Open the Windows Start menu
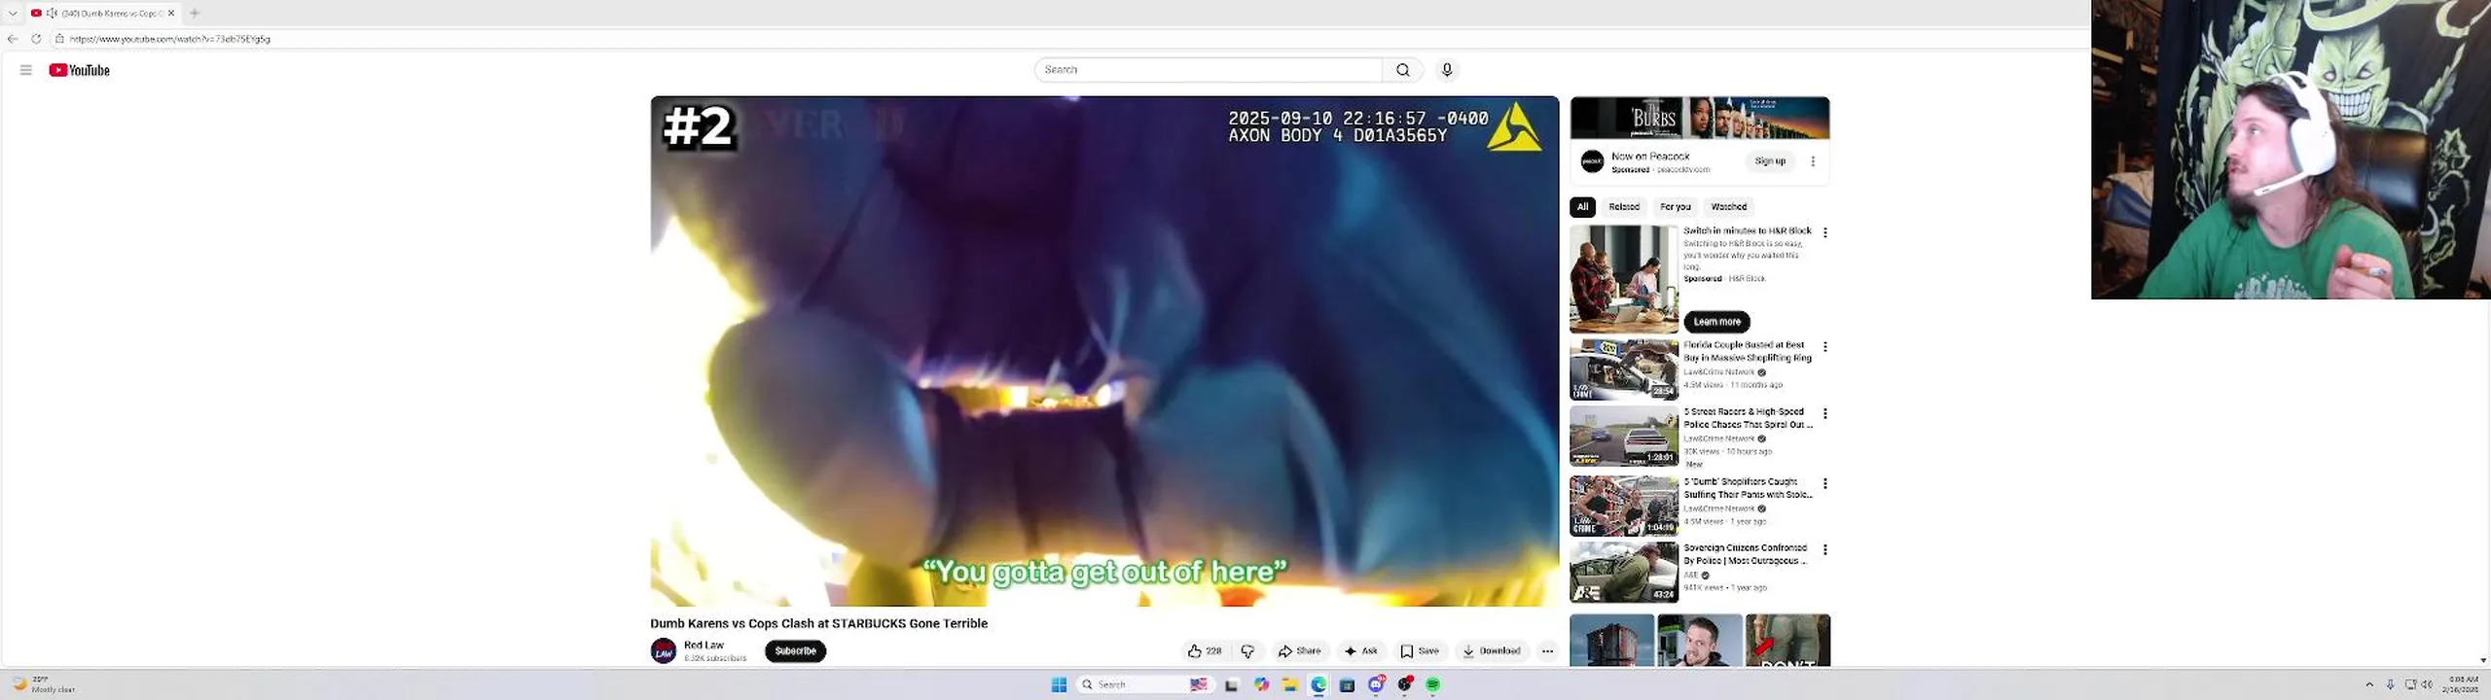Image resolution: width=2491 pixels, height=700 pixels. [1059, 685]
